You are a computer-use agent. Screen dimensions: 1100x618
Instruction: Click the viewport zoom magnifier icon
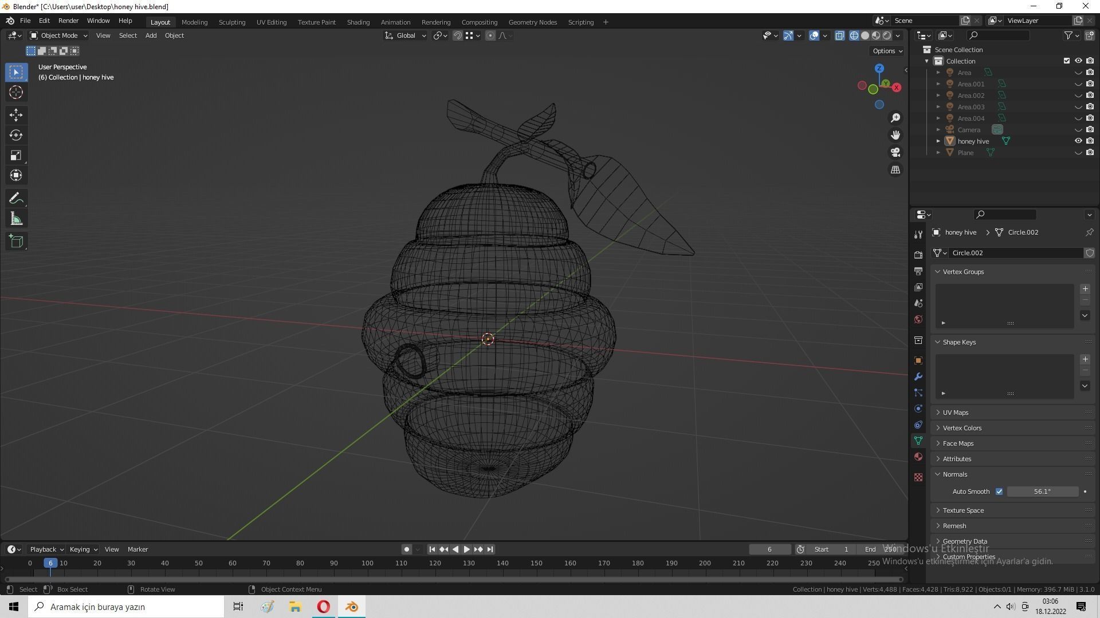[895, 118]
